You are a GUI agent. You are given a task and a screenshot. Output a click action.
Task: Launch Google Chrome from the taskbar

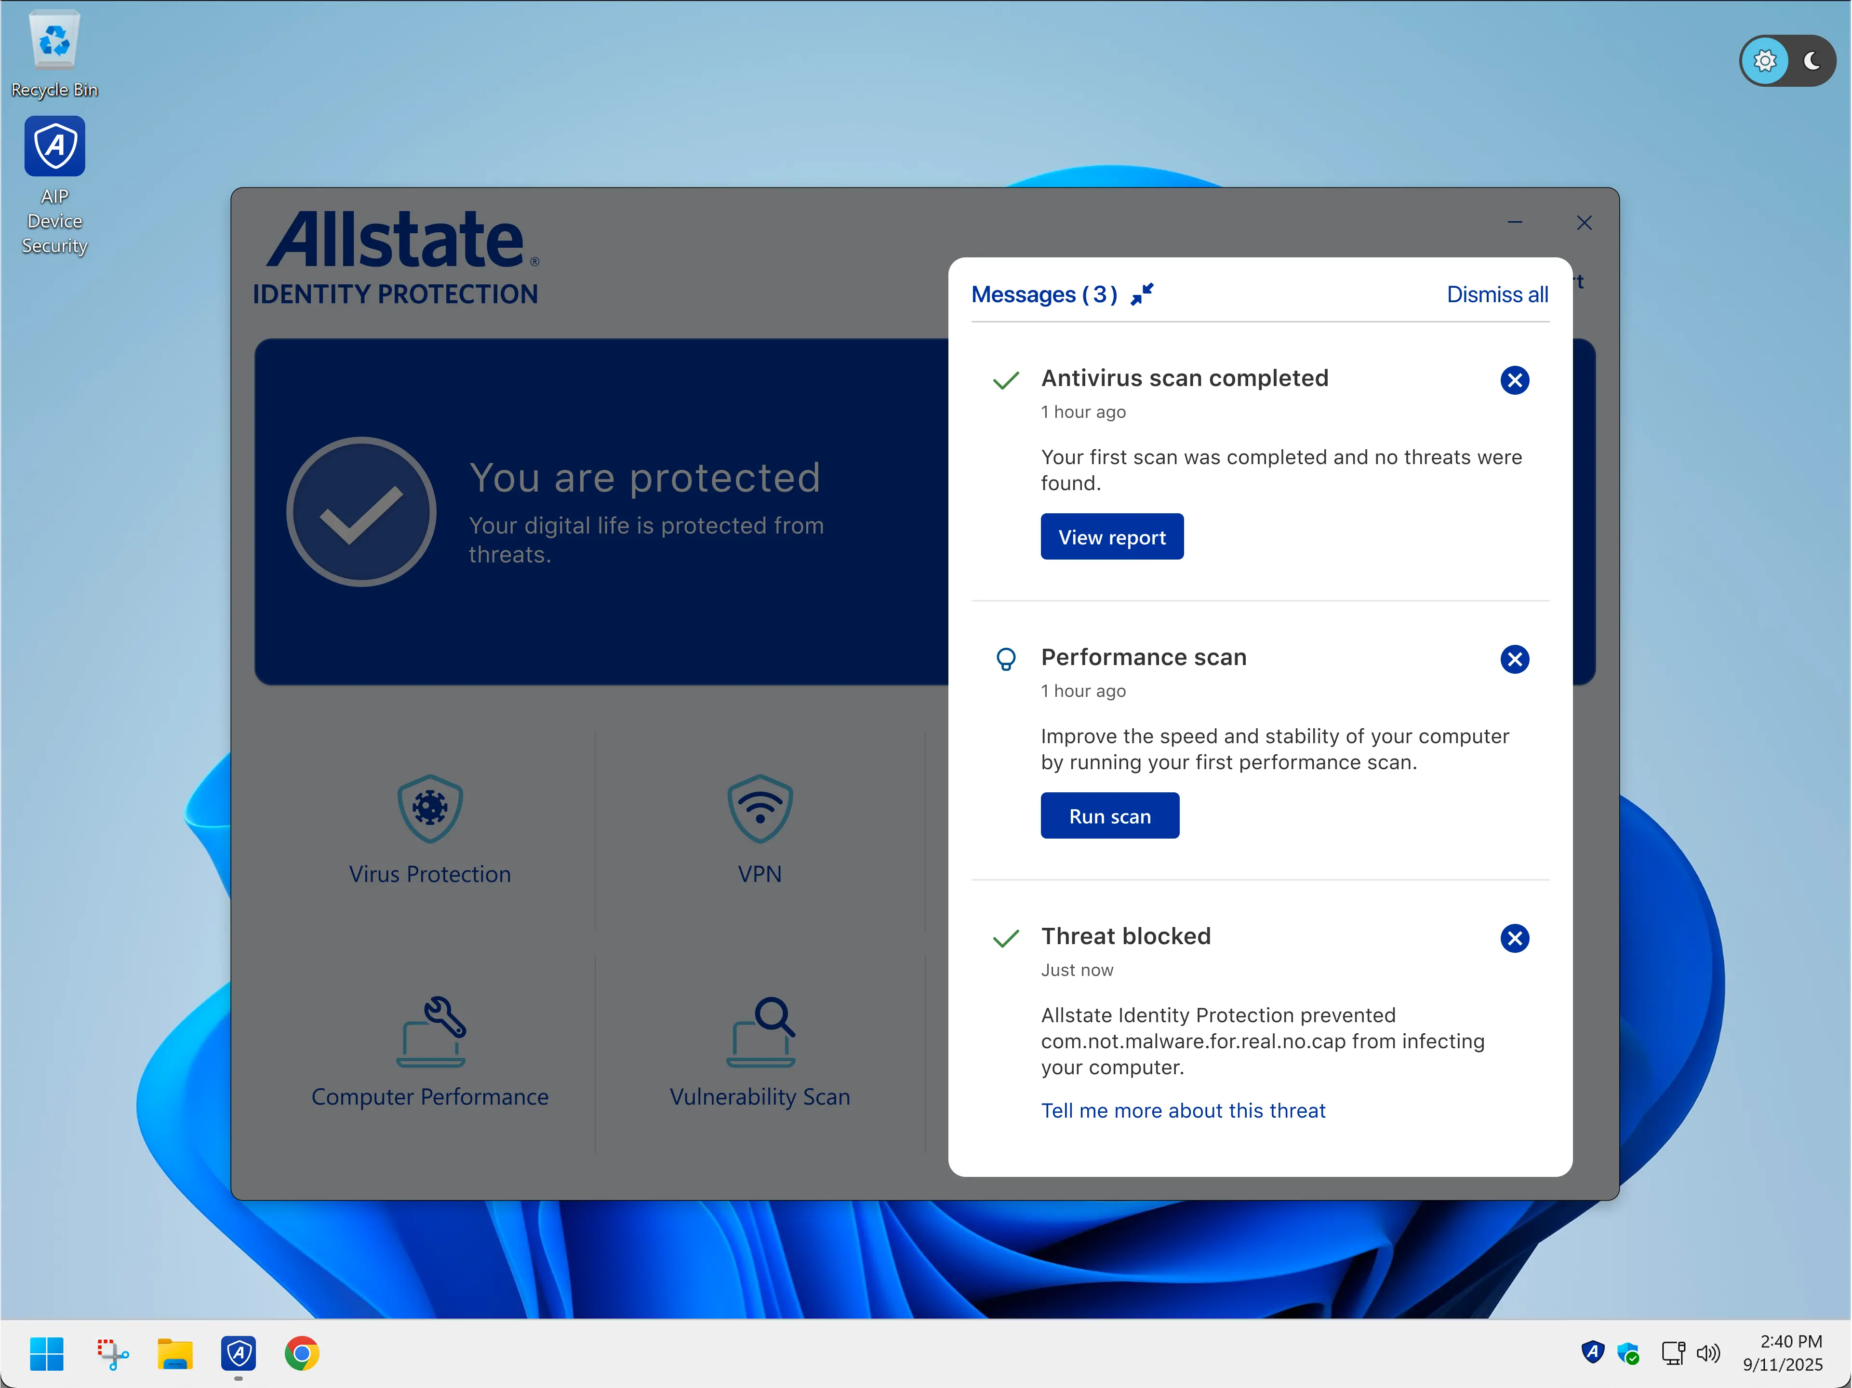click(301, 1354)
